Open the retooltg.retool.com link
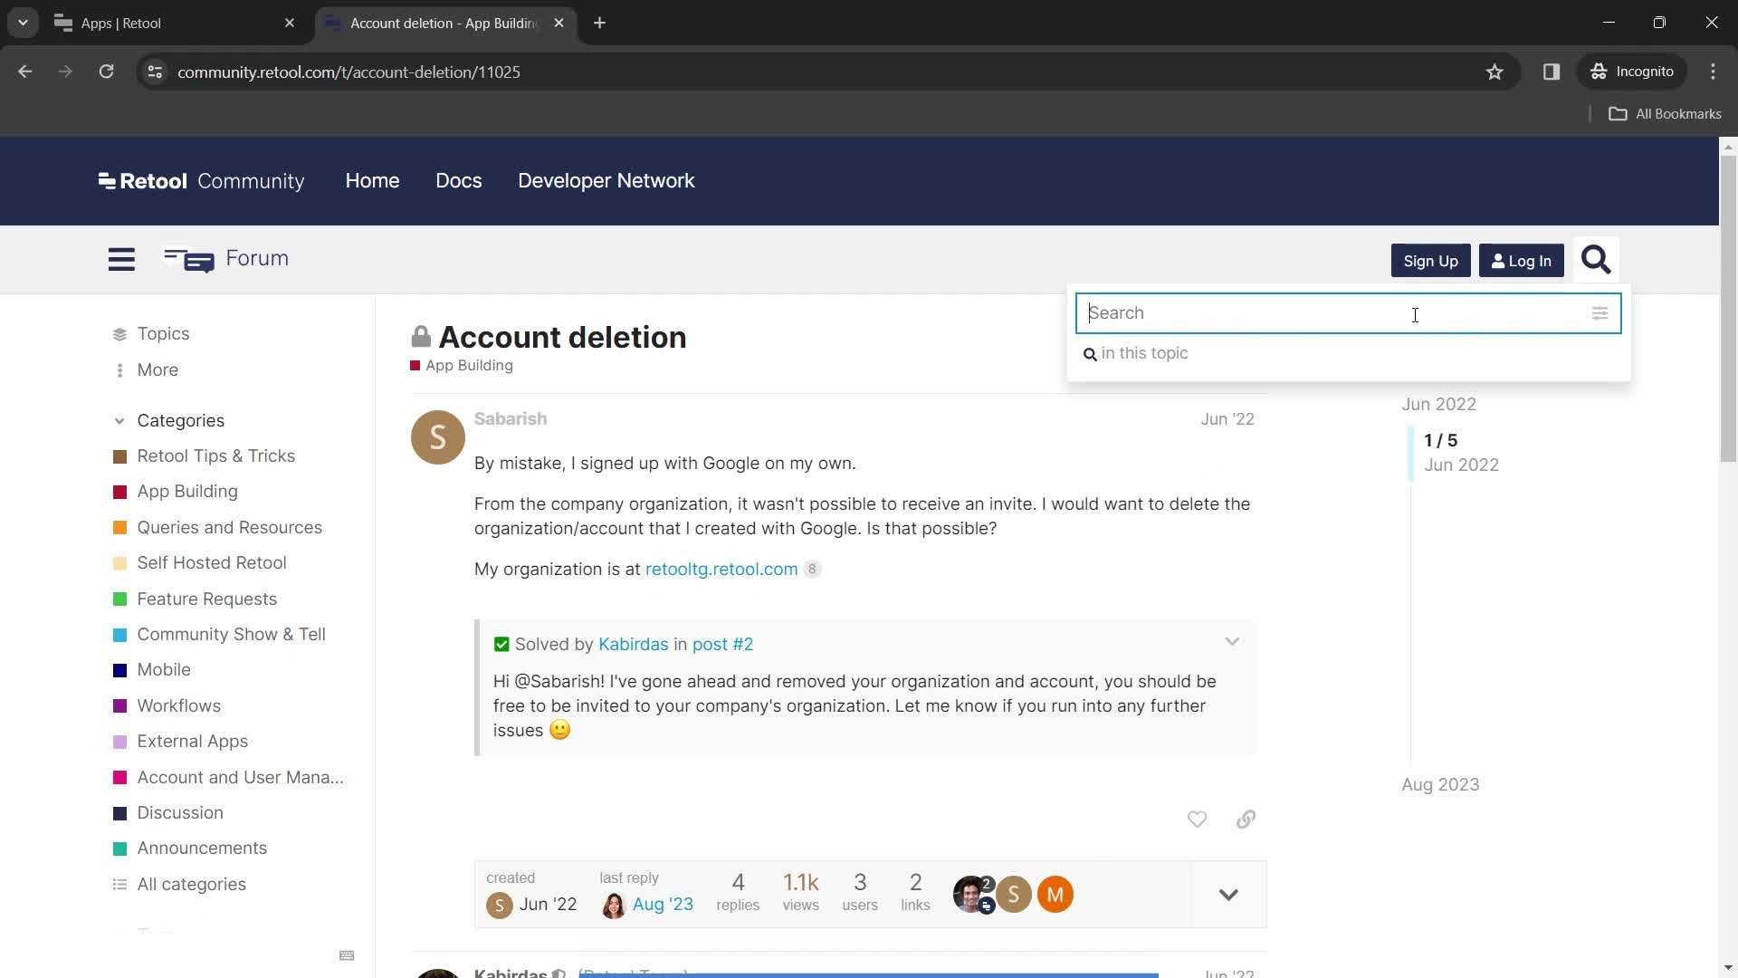 point(721,570)
